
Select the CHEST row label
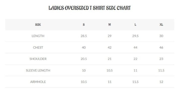click(38, 47)
